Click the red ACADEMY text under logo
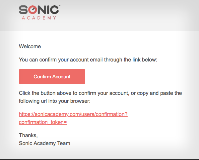Viewport: 199px width, 160px height. pos(39,18)
